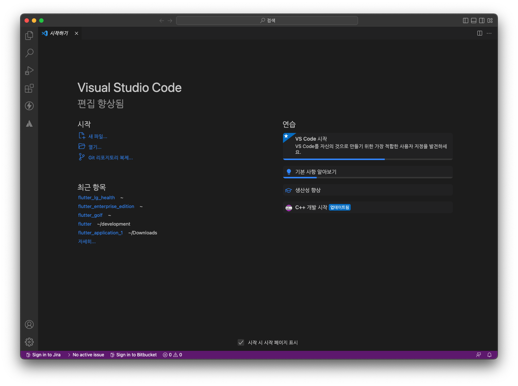Click the lightbulb icon on 기본 사항 알아보기

(x=289, y=172)
